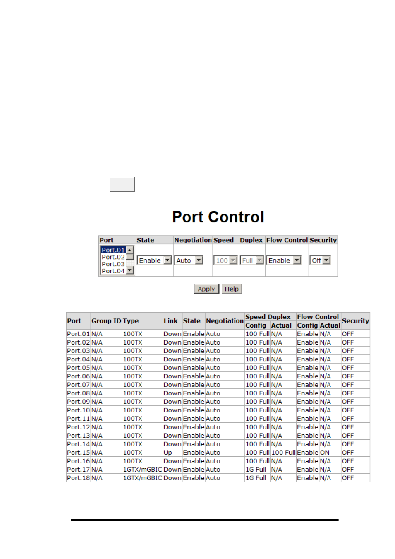Click 1GTX/mGBIC type for Port.17
The image size is (395, 559).
[x=142, y=470]
